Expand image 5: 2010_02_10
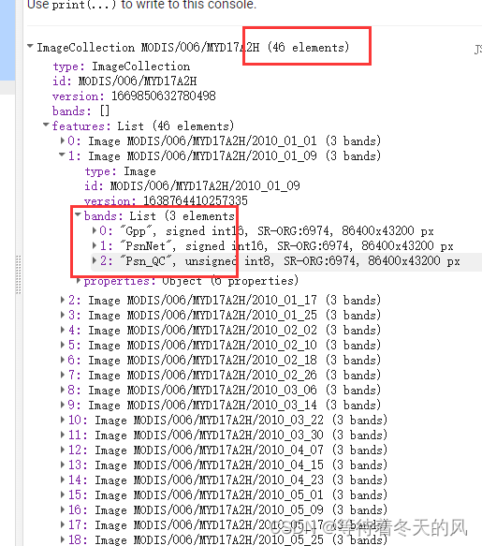The width and height of the screenshot is (482, 546). tap(63, 345)
